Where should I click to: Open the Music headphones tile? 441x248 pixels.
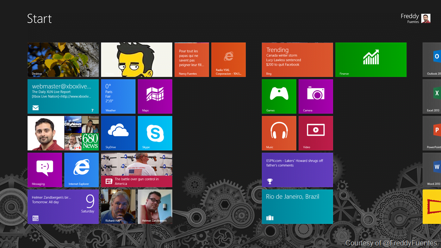click(279, 133)
